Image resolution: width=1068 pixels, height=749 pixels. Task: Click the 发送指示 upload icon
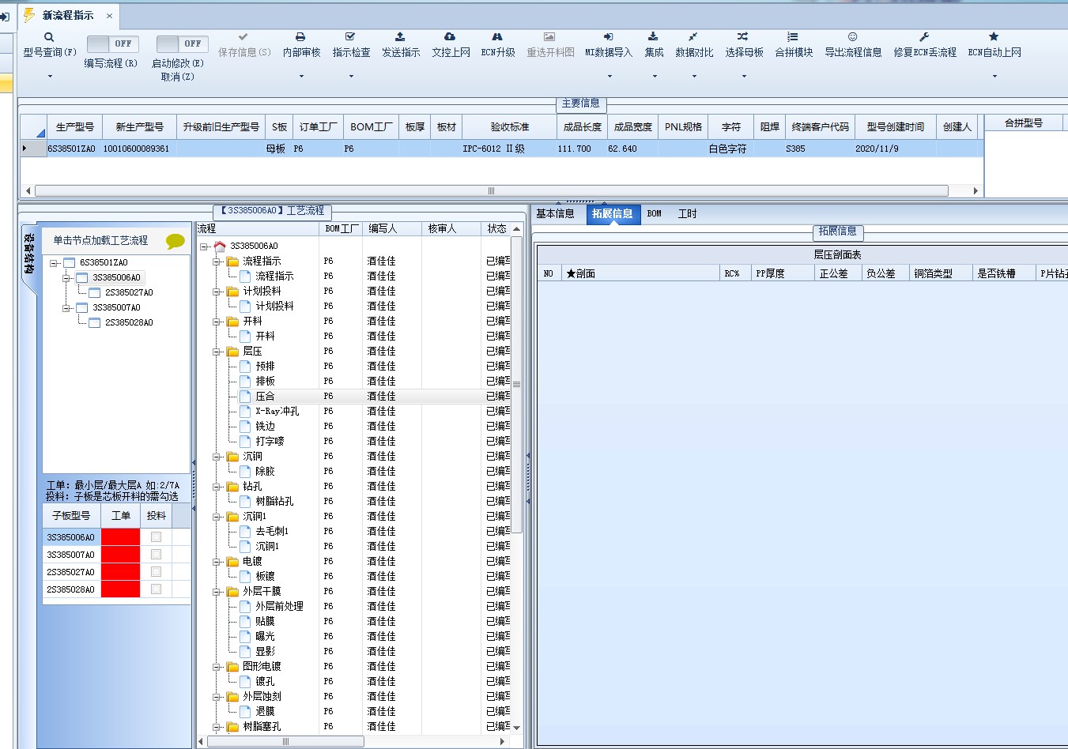coord(400,37)
